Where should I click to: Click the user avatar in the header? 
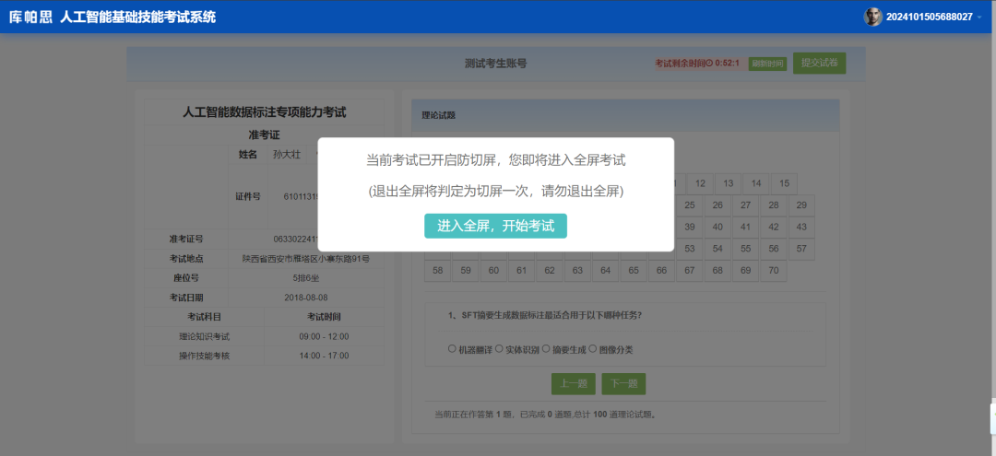872,17
